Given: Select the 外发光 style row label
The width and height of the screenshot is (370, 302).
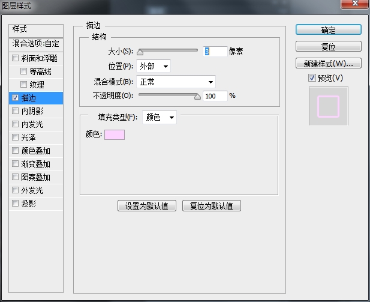Looking at the screenshot, I should [32, 190].
